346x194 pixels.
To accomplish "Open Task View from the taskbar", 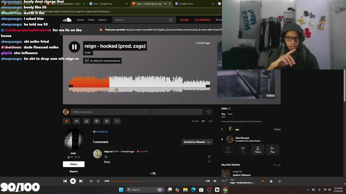I will coord(169,190).
